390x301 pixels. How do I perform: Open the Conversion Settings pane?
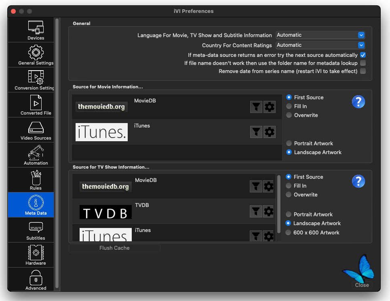(x=36, y=80)
